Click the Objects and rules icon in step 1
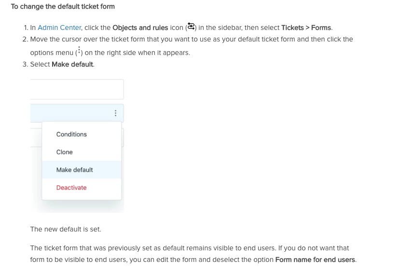 (191, 27)
